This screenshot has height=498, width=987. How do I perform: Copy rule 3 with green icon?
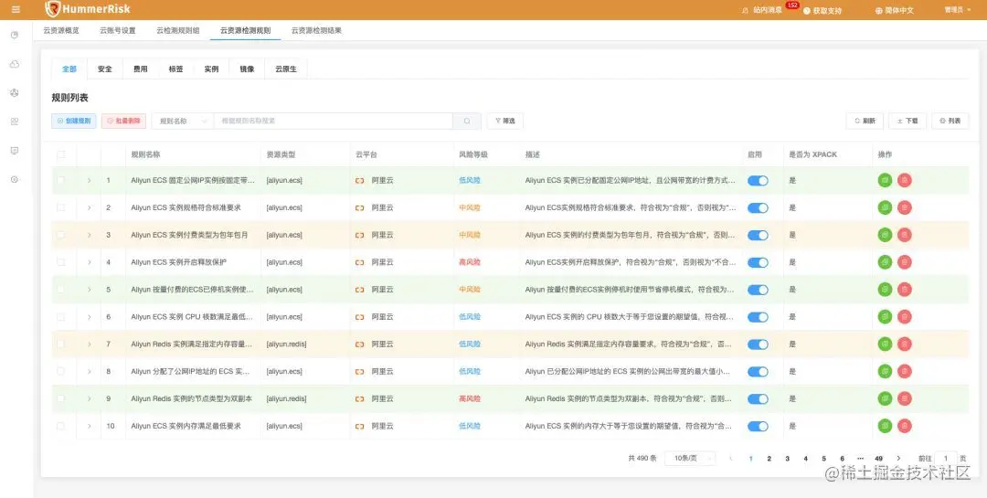click(885, 235)
